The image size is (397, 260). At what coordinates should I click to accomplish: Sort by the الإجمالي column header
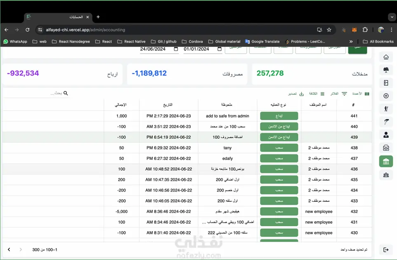(x=121, y=105)
